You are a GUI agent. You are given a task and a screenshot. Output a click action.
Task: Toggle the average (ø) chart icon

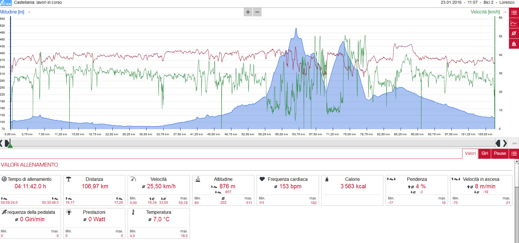point(514,33)
